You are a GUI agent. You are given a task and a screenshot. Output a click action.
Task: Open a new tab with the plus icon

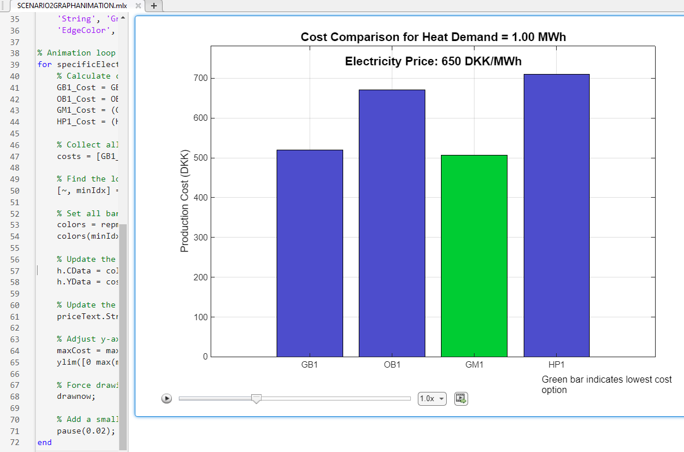click(x=153, y=6)
